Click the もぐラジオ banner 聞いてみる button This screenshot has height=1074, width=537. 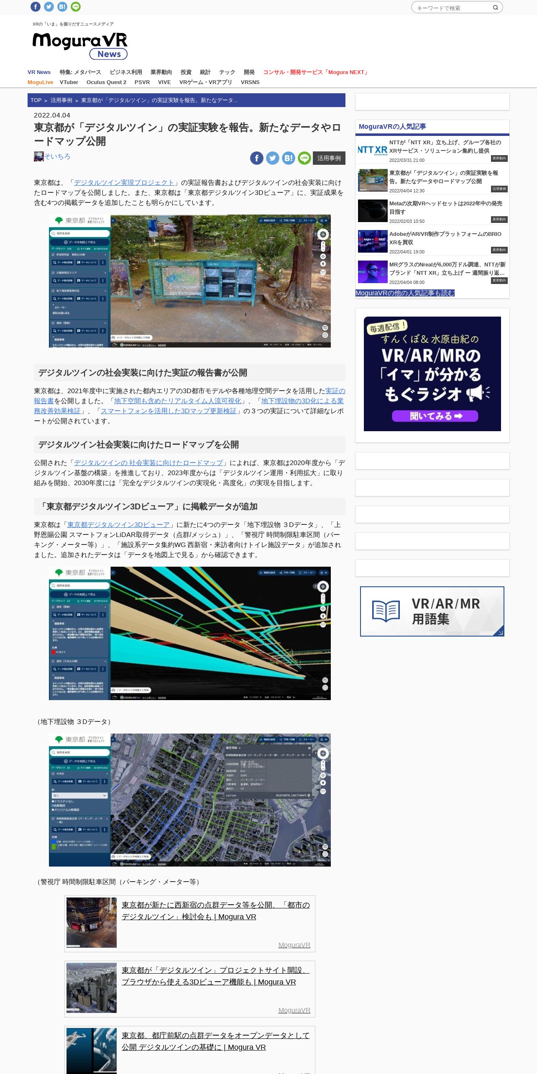click(435, 416)
